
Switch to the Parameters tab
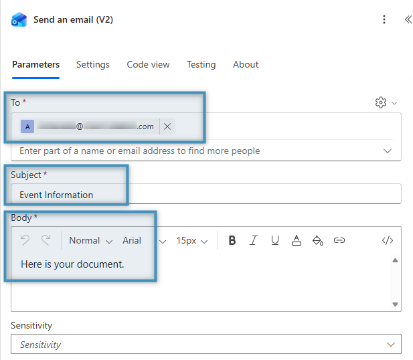point(36,64)
